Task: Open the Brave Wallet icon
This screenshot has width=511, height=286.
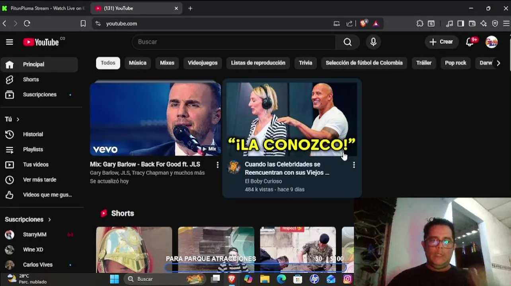Action: point(472,23)
